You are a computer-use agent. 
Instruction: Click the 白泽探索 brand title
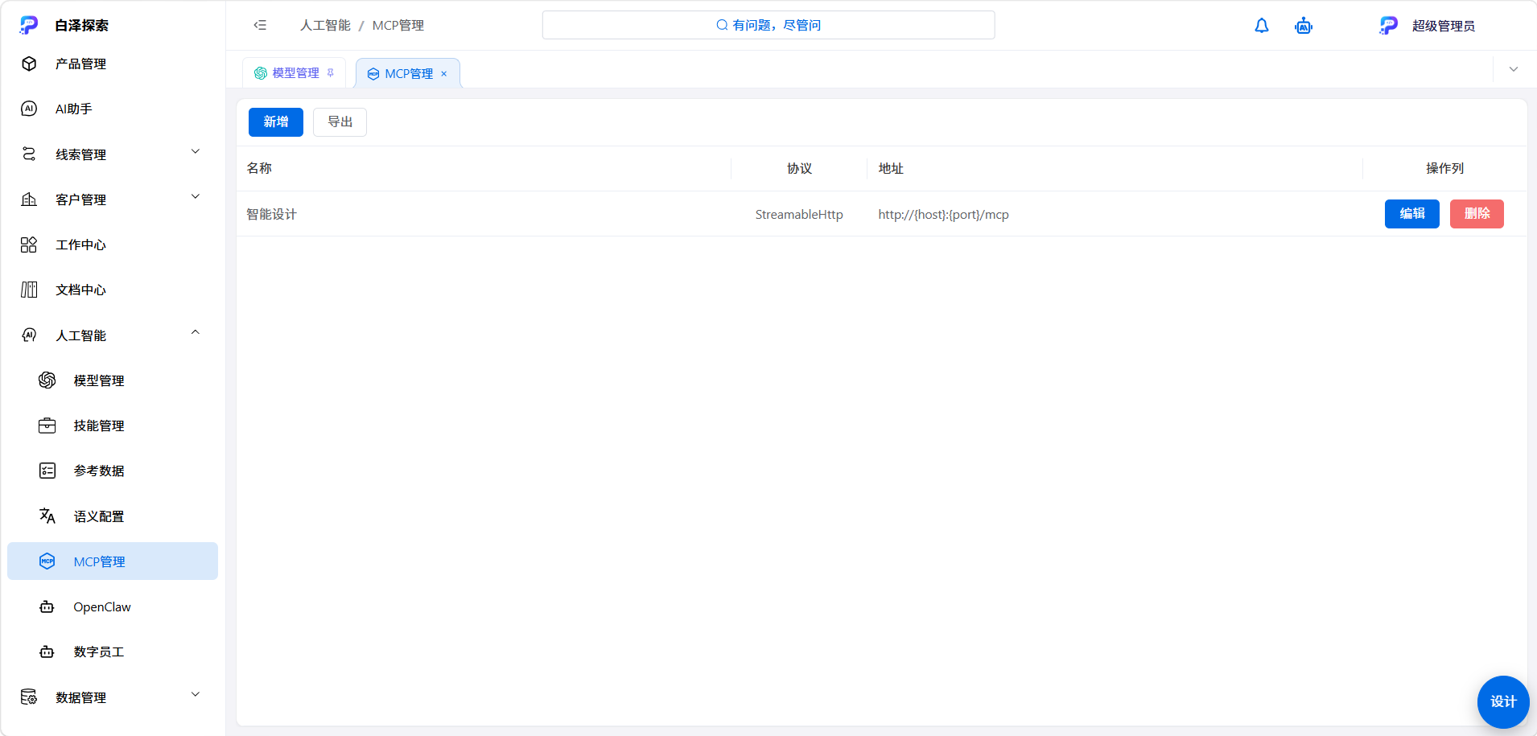(81, 25)
